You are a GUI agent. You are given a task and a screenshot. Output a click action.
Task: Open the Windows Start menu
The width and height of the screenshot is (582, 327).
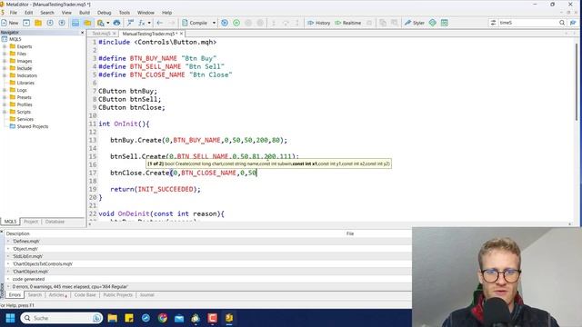[10, 318]
